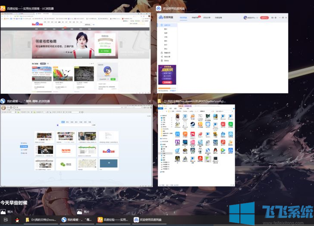Select the Sogou browser window thumbnail
Screen dimensions: 314x226
[x=76, y=146]
